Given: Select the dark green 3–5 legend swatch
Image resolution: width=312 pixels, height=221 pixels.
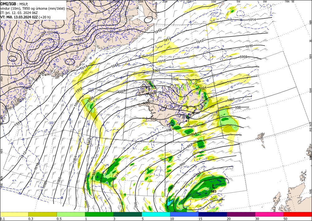Looking at the screenshot, I should [x=128, y=214].
